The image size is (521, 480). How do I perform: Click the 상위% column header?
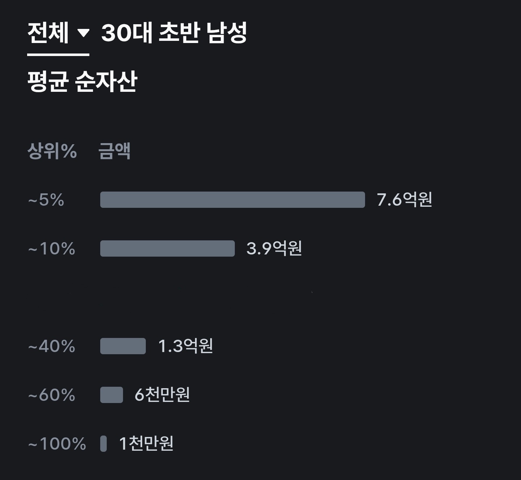click(x=52, y=151)
